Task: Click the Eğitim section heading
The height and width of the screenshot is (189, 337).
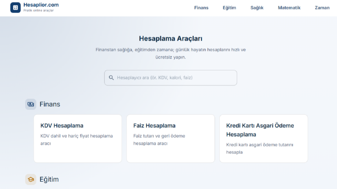Action: [x=49, y=179]
